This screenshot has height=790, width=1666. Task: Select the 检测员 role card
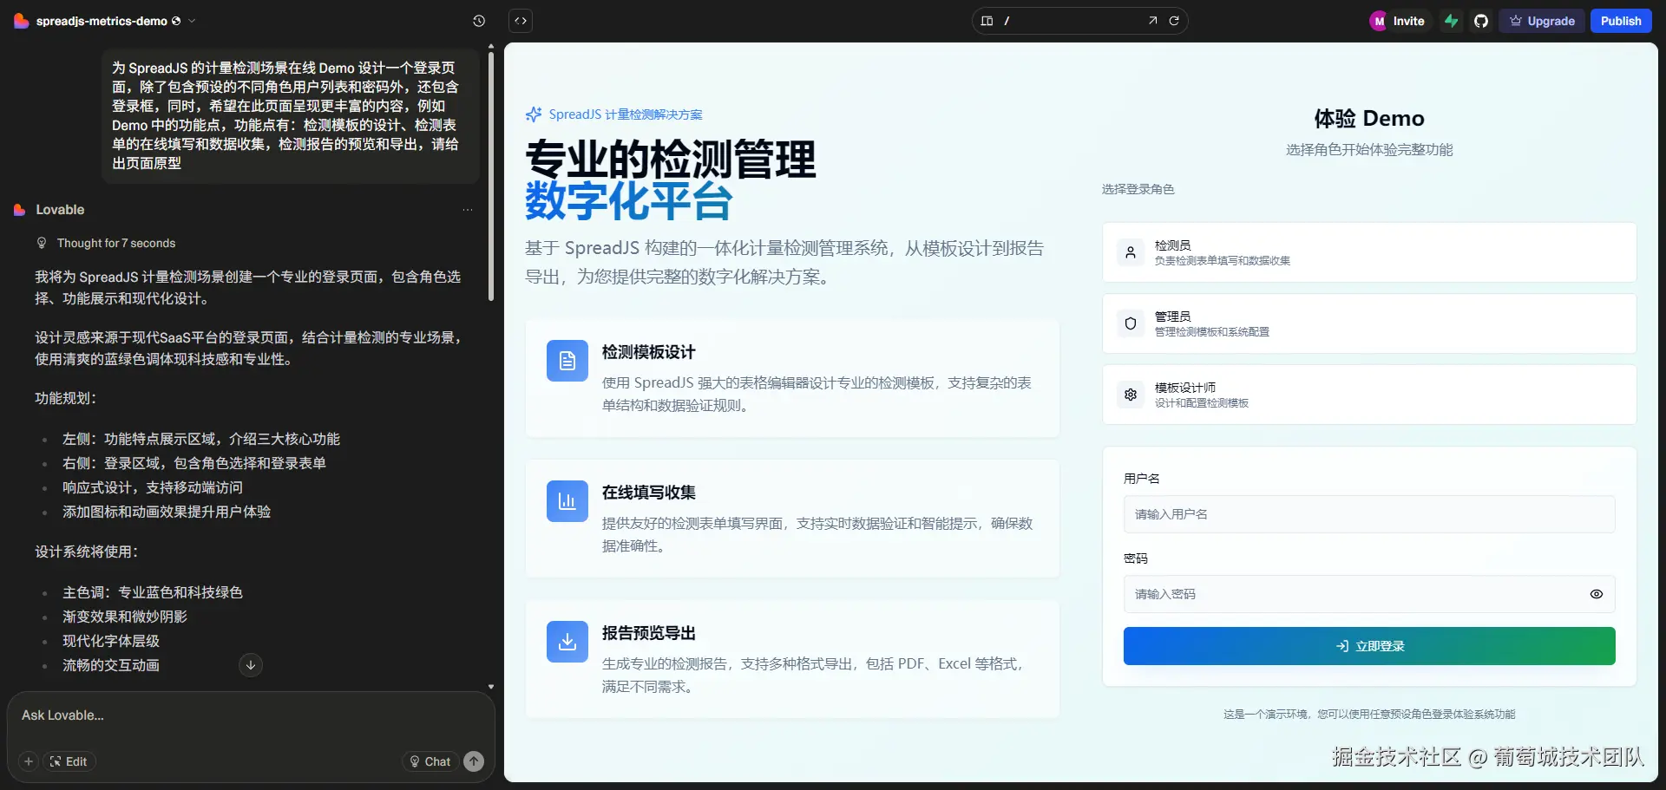(x=1369, y=252)
